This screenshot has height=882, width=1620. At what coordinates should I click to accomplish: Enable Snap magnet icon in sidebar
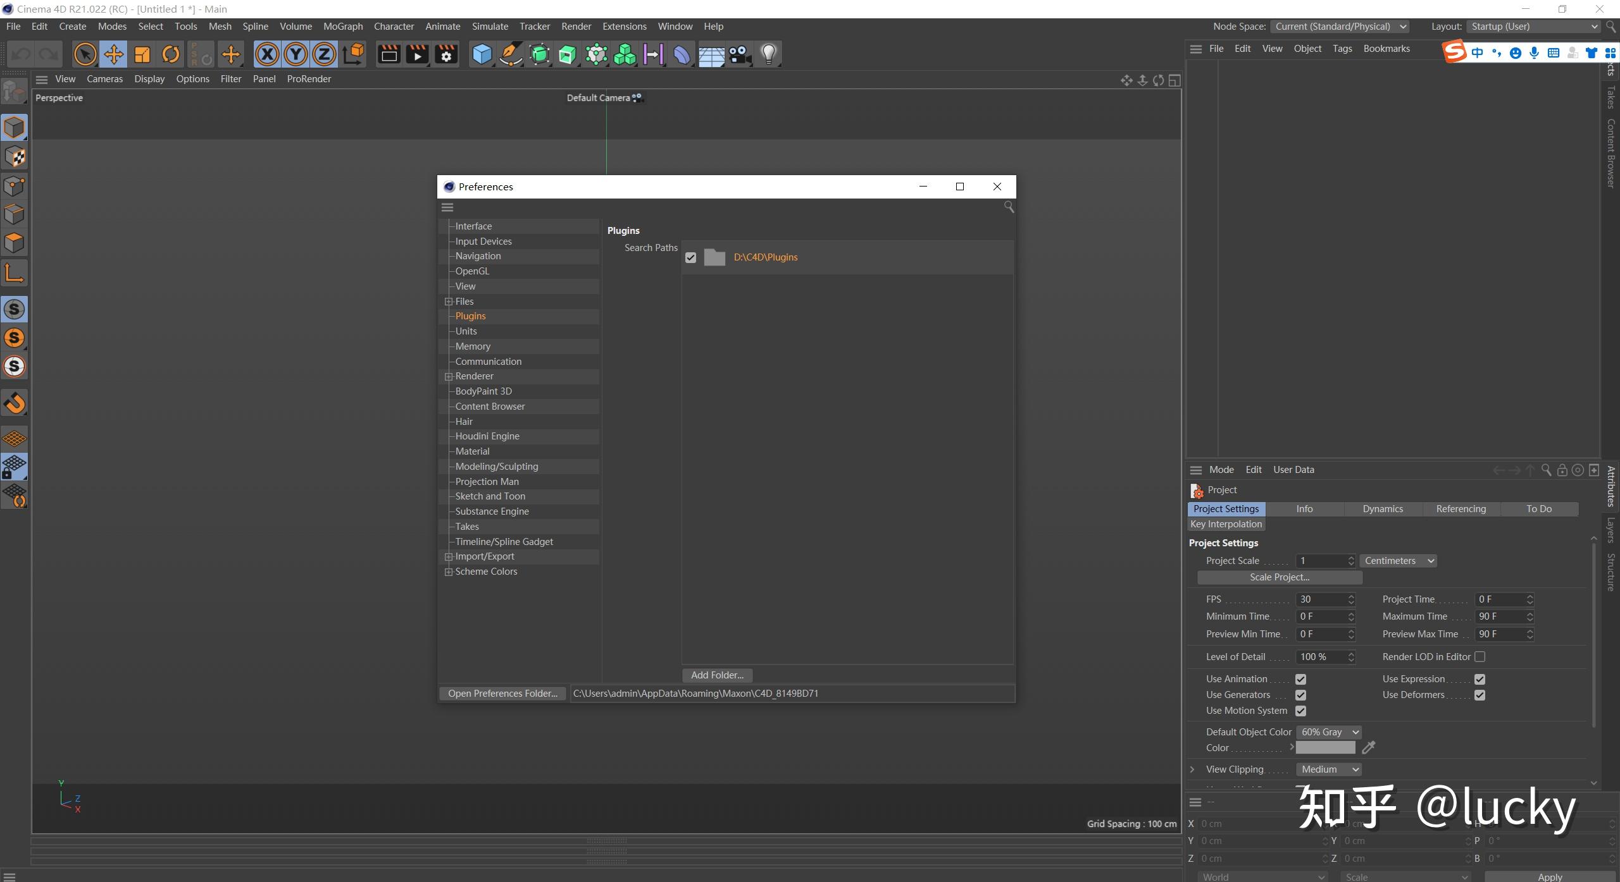point(15,403)
